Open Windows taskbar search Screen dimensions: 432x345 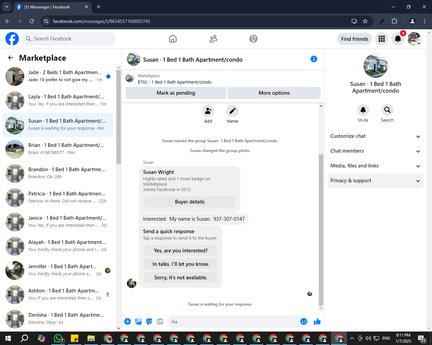(25, 338)
